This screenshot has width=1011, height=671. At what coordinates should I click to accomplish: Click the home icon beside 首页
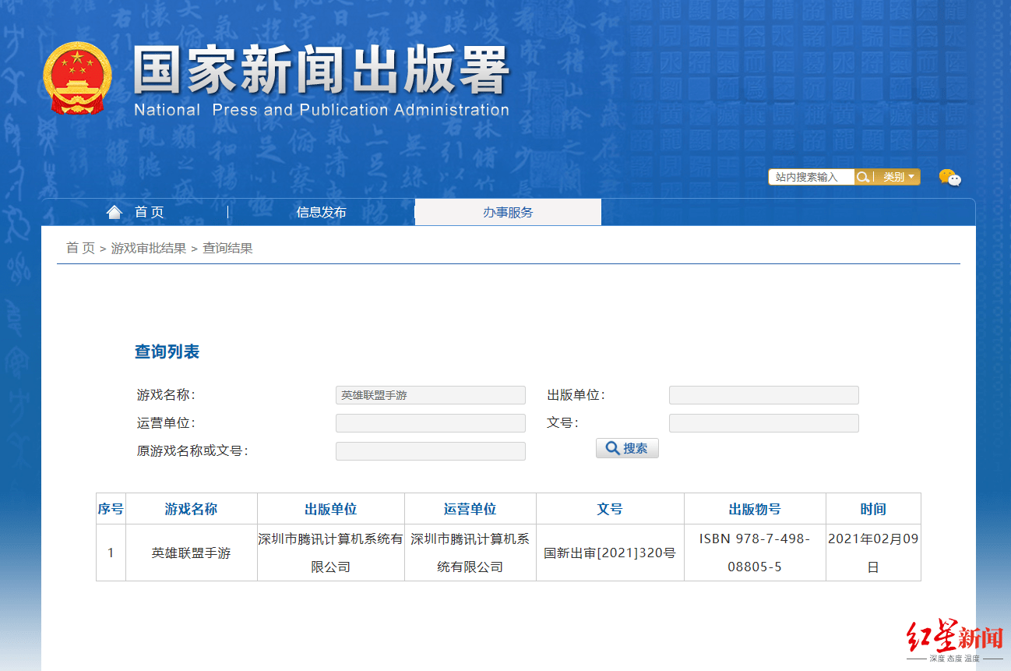point(114,212)
